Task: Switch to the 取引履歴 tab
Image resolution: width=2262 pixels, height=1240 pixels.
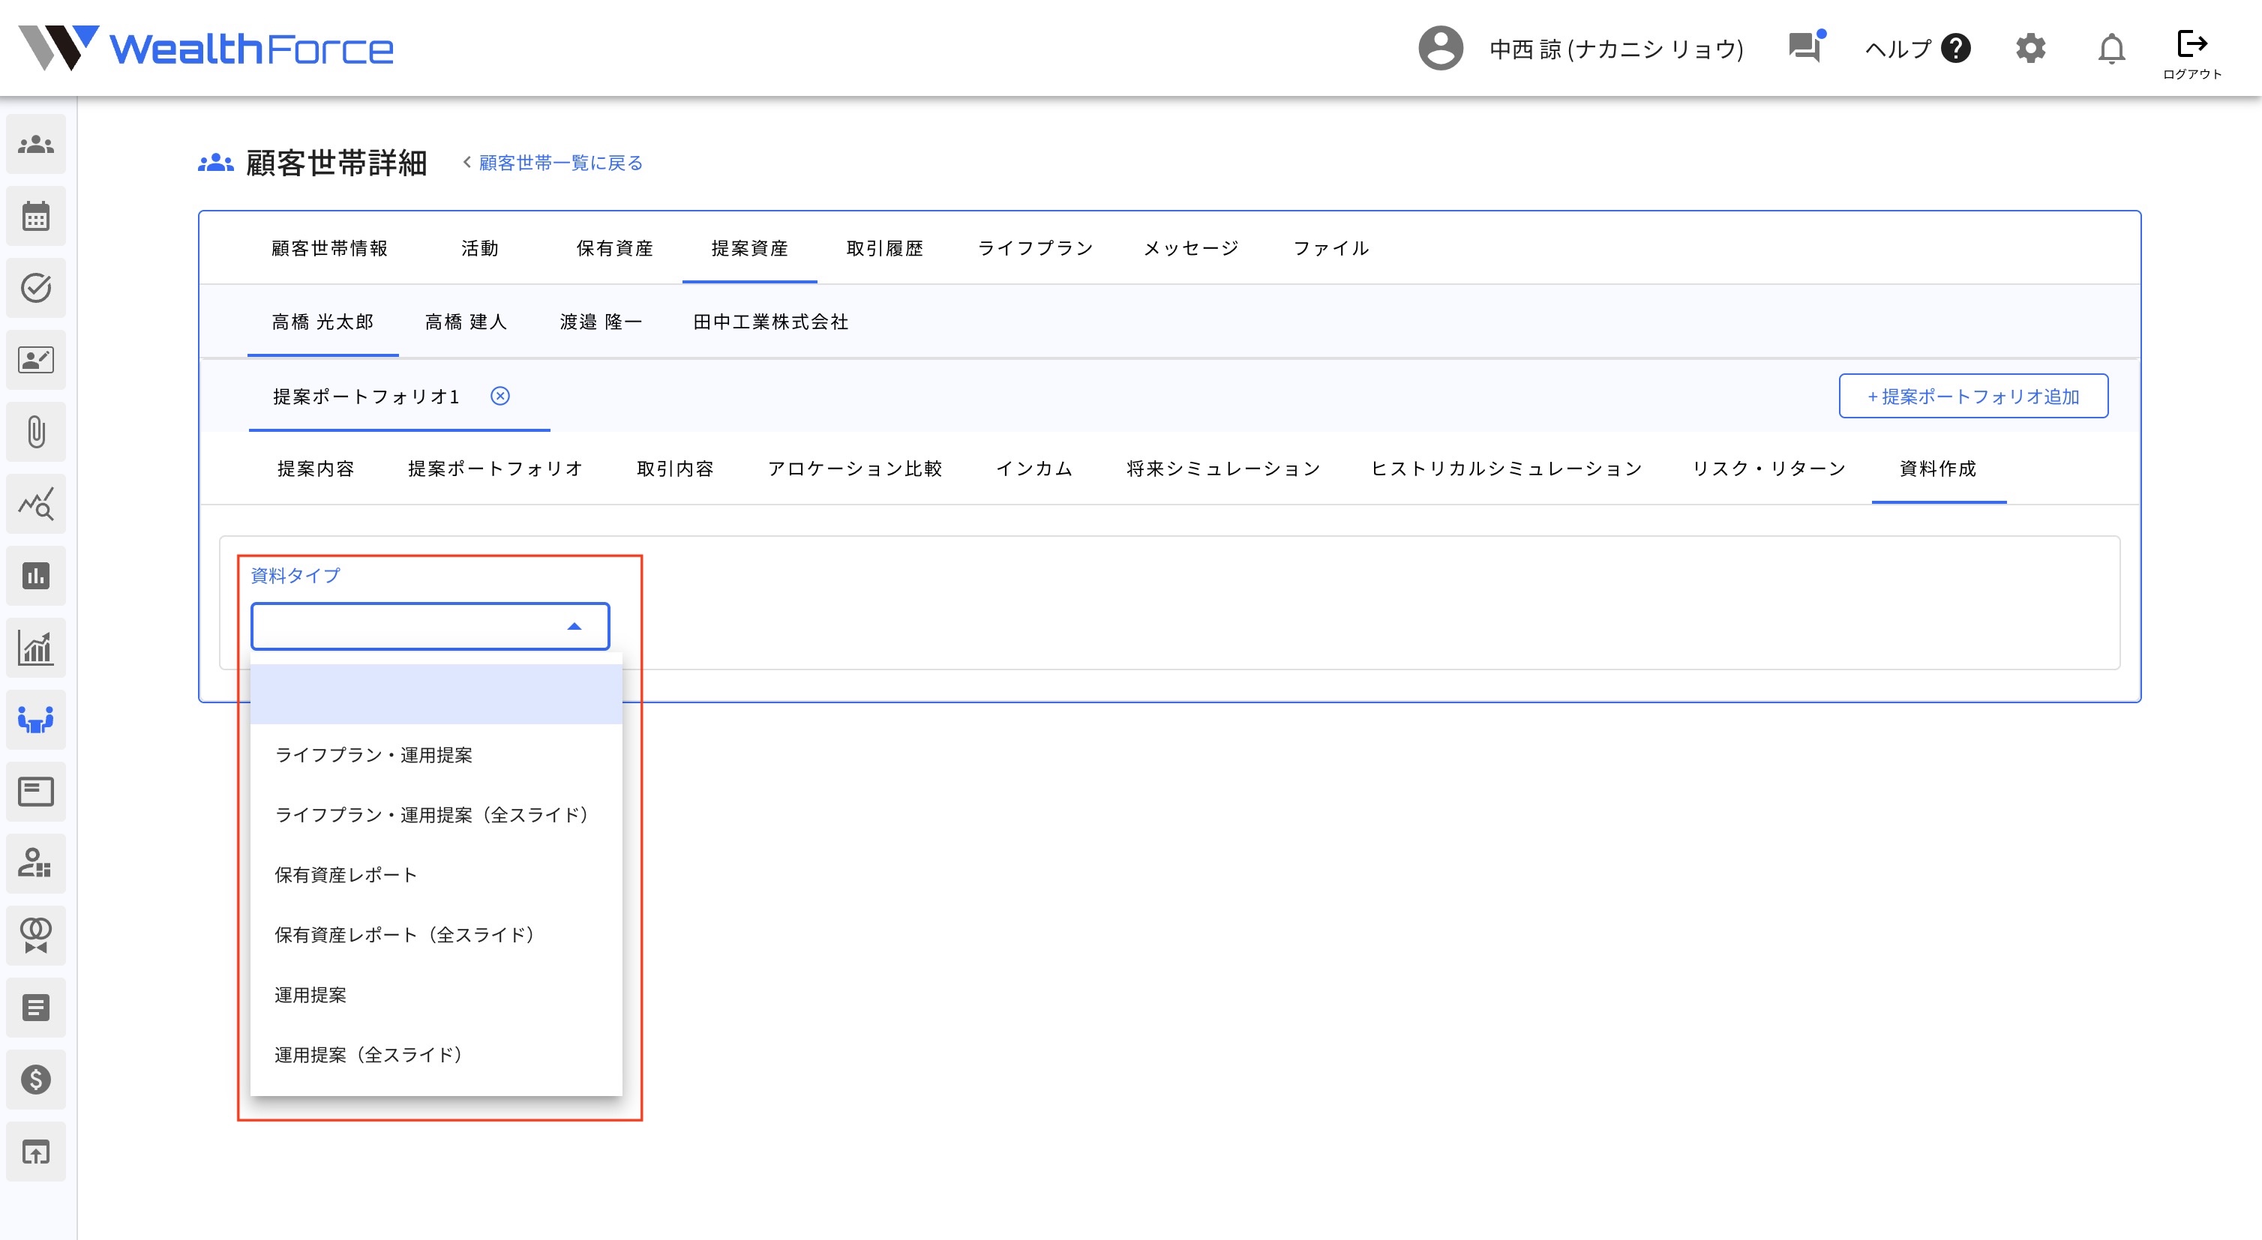Action: [x=884, y=248]
